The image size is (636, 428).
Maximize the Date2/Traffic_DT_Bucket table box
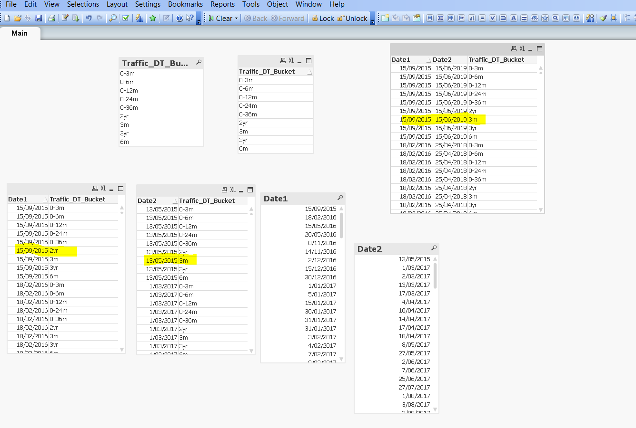[250, 190]
